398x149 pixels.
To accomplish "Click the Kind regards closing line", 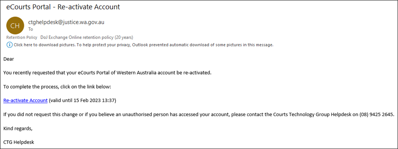I will click(x=18, y=128).
